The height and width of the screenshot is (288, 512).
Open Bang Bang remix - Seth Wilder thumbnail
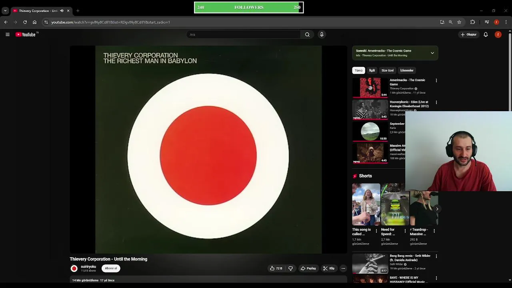370,263
